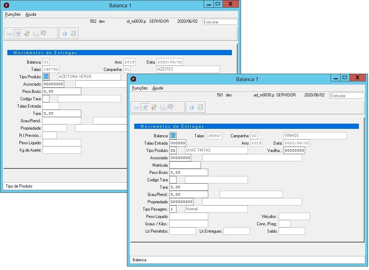Click the VINHOS campaign description field
Image resolution: width=369 pixels, height=270 pixels.
click(315, 136)
